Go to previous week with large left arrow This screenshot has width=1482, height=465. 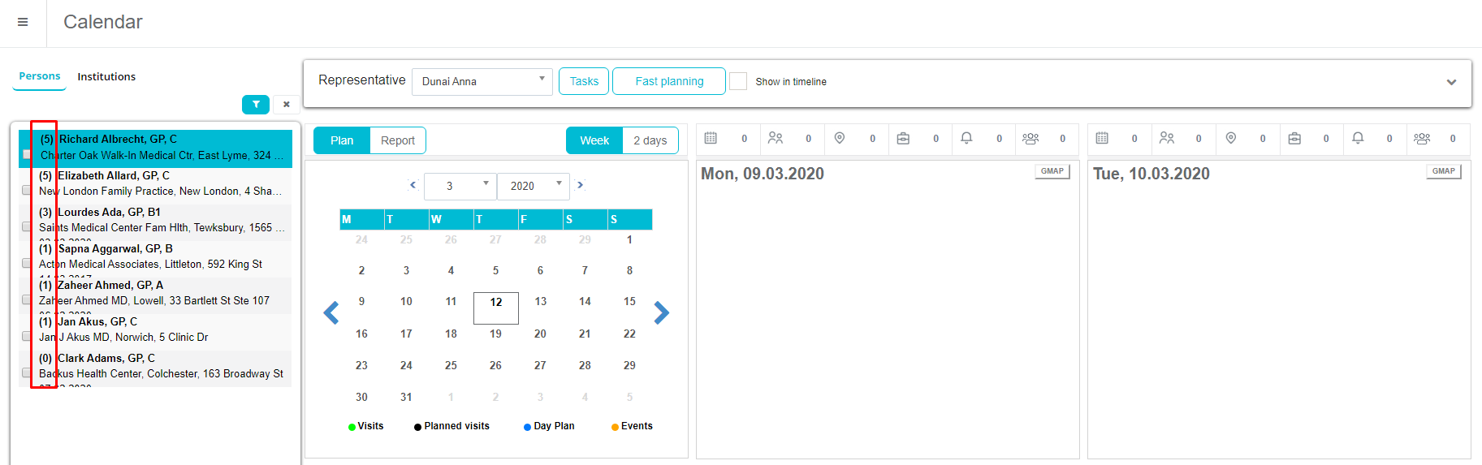coord(331,312)
